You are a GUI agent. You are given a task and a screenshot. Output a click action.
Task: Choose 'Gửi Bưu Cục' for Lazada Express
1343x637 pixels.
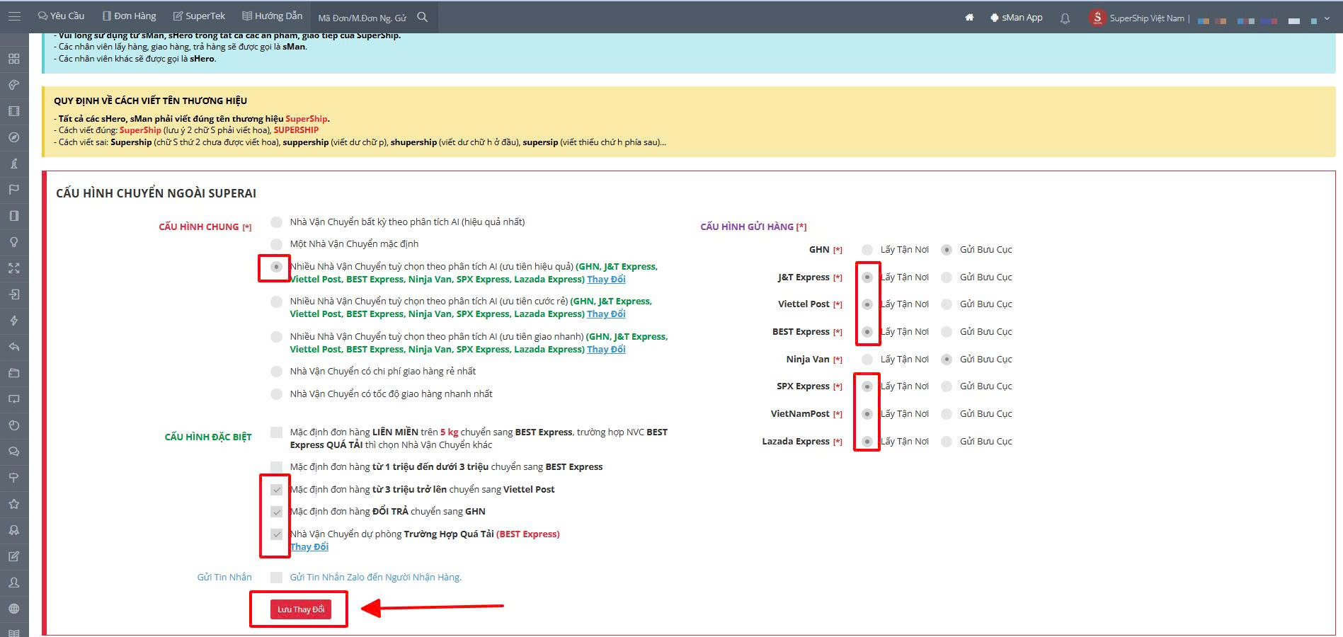click(947, 442)
